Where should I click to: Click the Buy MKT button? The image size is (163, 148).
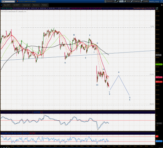7,5
